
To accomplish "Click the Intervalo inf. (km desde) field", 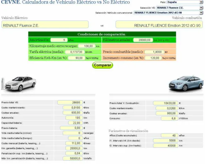I will [x=166, y=140].
